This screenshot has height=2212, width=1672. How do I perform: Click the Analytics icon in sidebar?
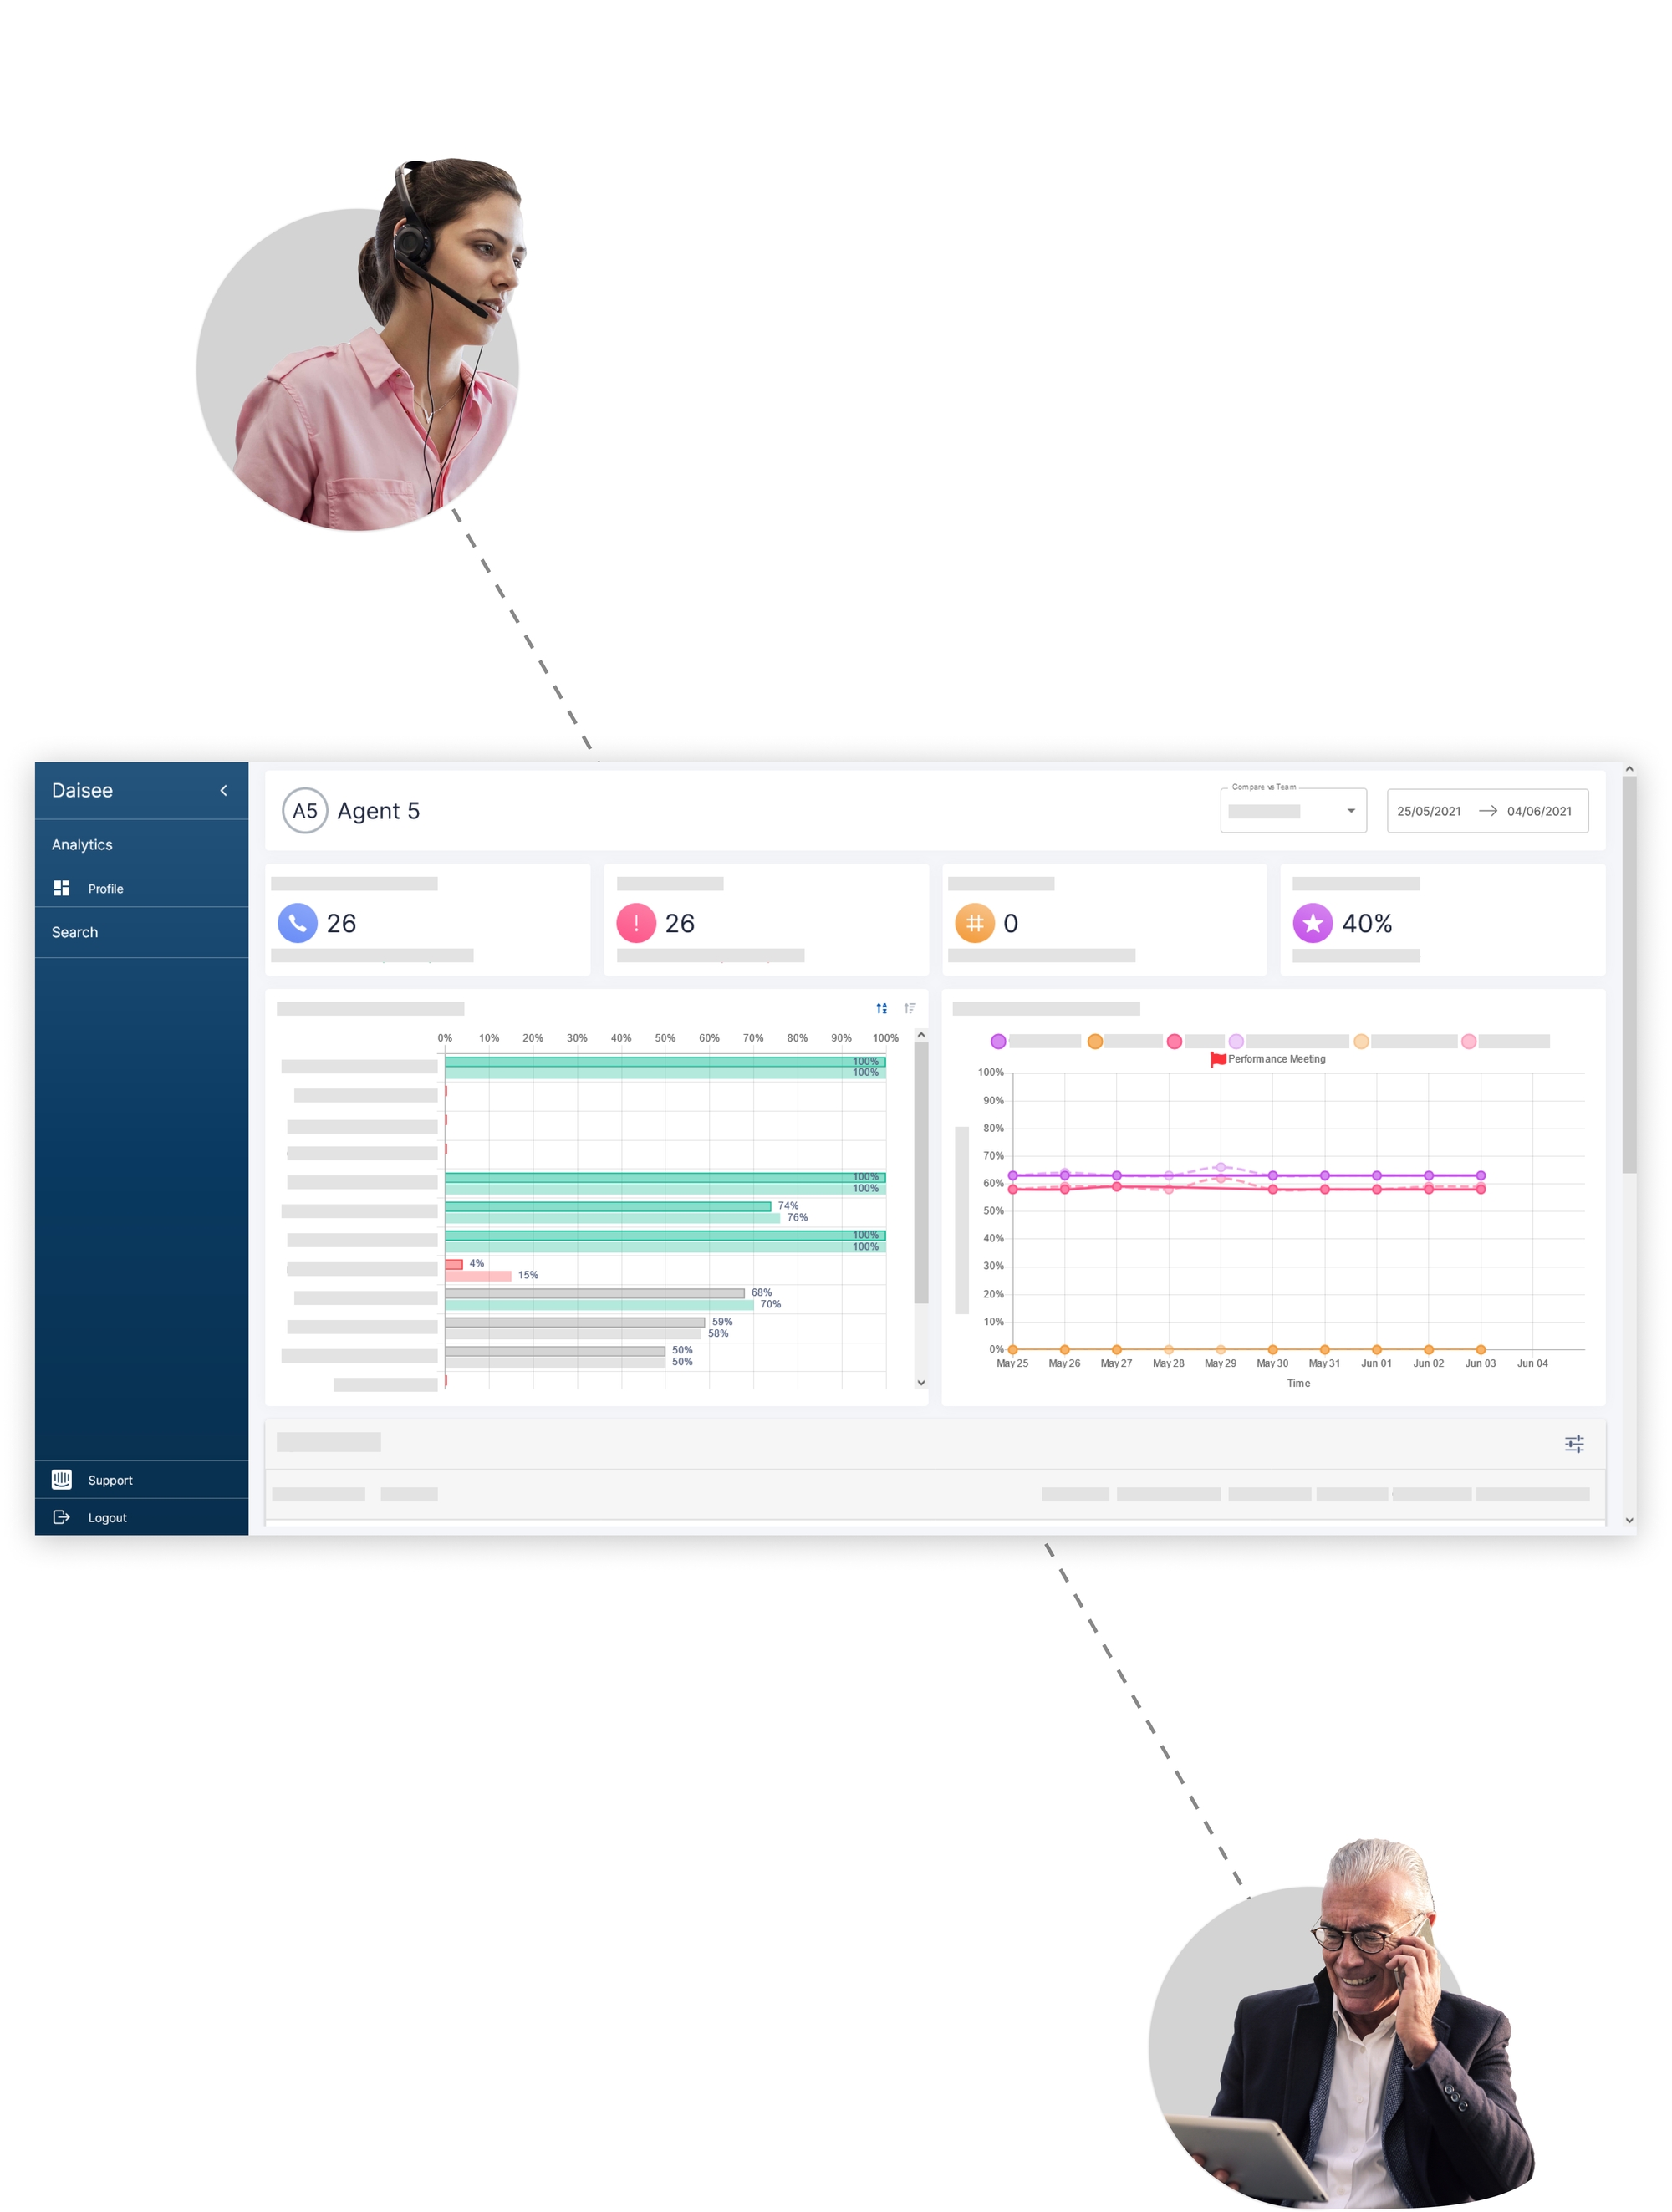pos(83,846)
